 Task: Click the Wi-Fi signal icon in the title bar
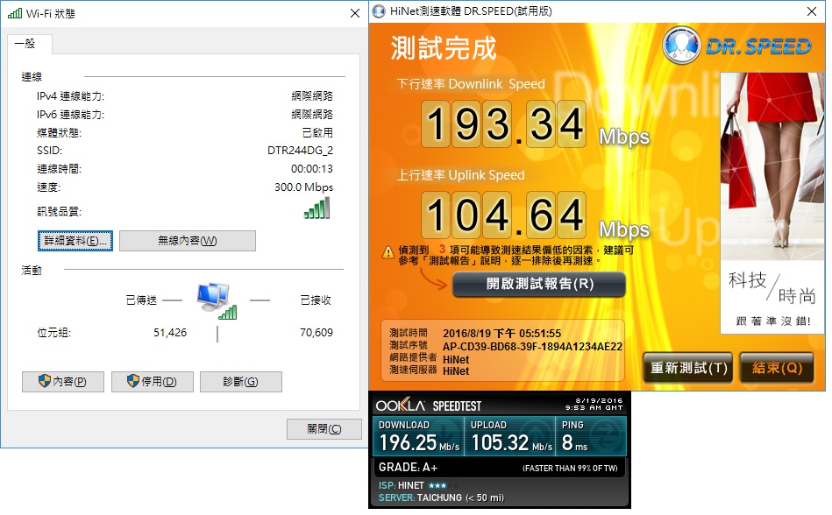15,13
